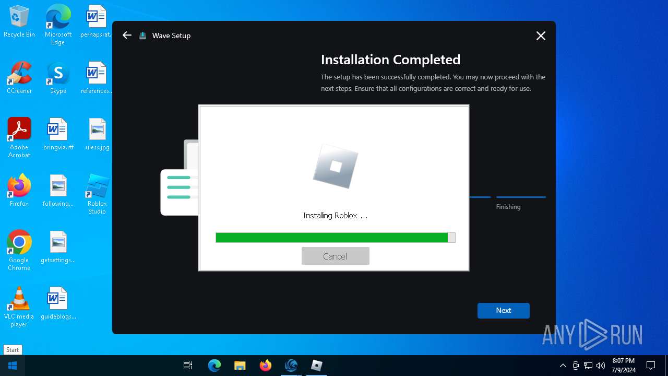Select the getsettings image file icon
This screenshot has height=376, width=668.
pyautogui.click(x=58, y=248)
